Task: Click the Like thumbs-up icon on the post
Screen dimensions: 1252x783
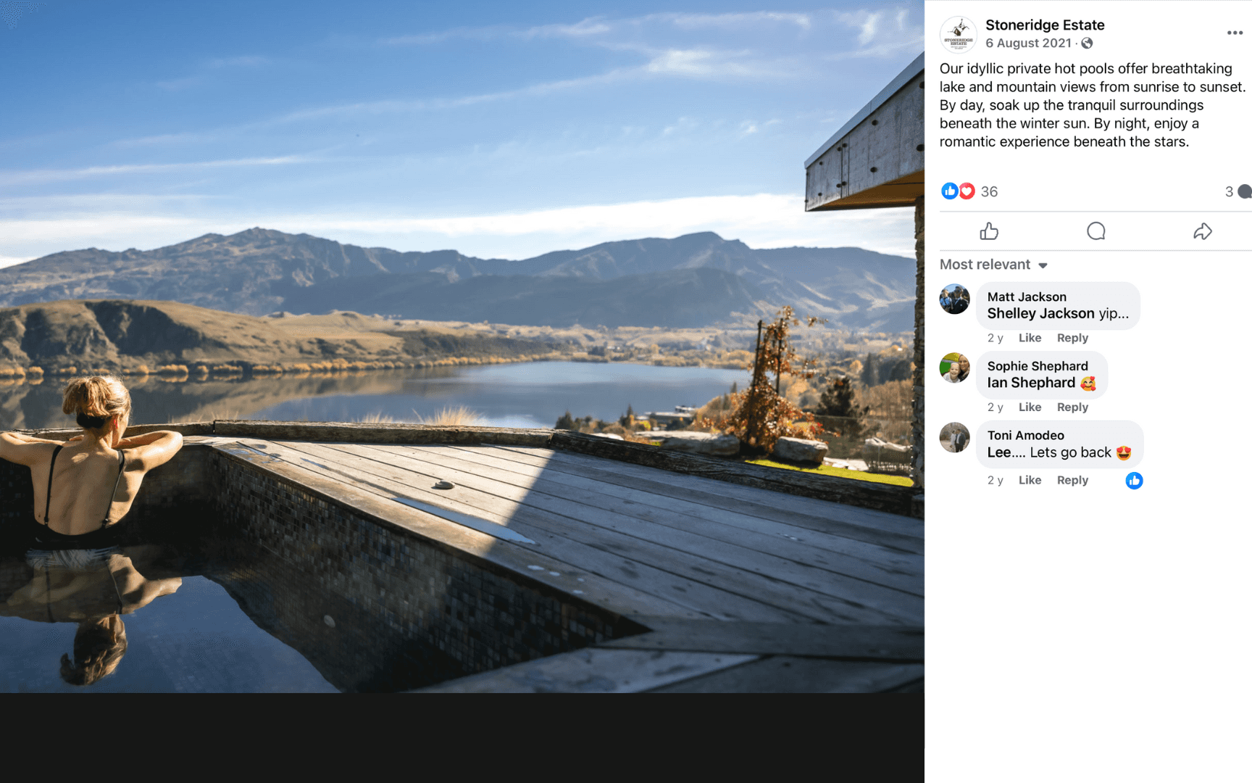Action: tap(989, 231)
